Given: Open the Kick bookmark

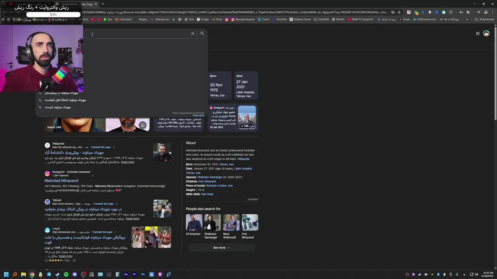Looking at the screenshot, I should pyautogui.click(x=108, y=19).
